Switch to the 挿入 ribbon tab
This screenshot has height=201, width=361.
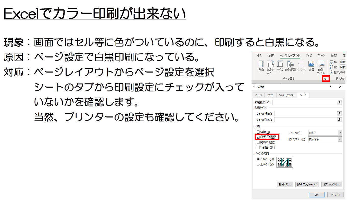click(259, 55)
